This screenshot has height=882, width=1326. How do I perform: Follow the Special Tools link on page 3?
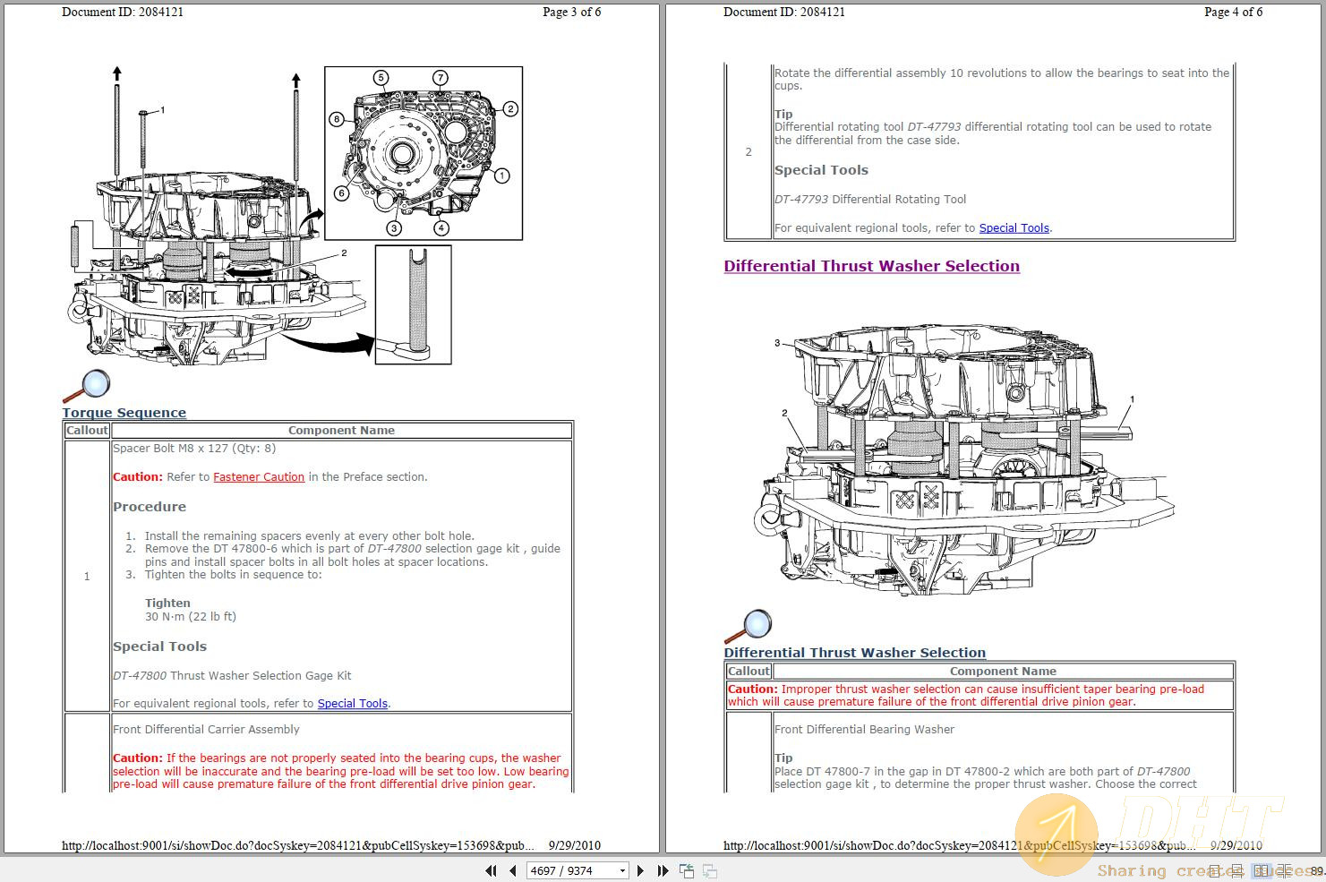click(353, 704)
